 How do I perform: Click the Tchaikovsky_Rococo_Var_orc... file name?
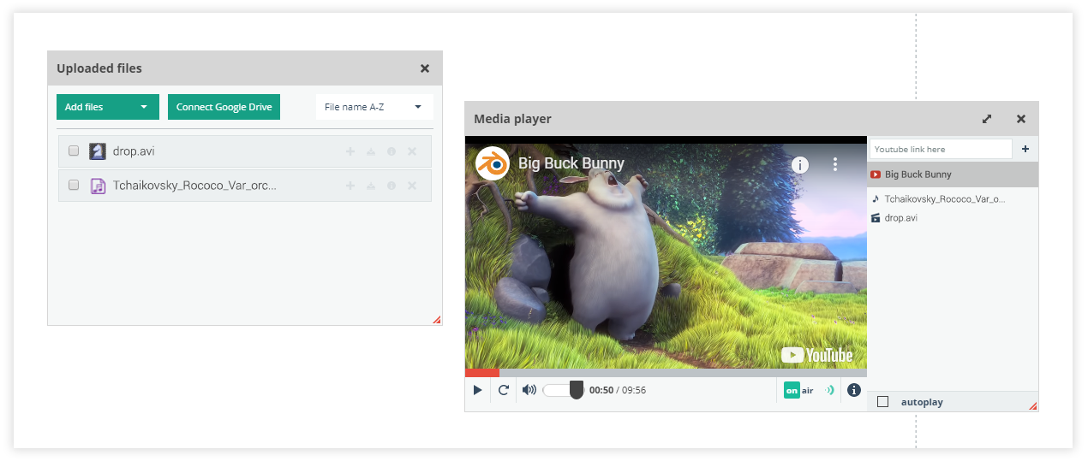(x=194, y=186)
